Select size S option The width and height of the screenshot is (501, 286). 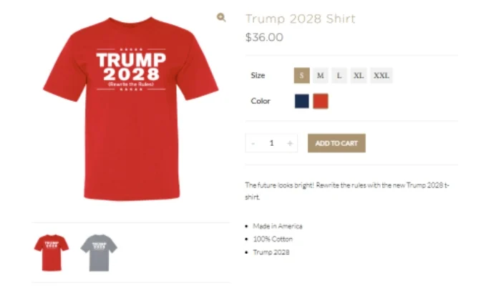coord(301,76)
